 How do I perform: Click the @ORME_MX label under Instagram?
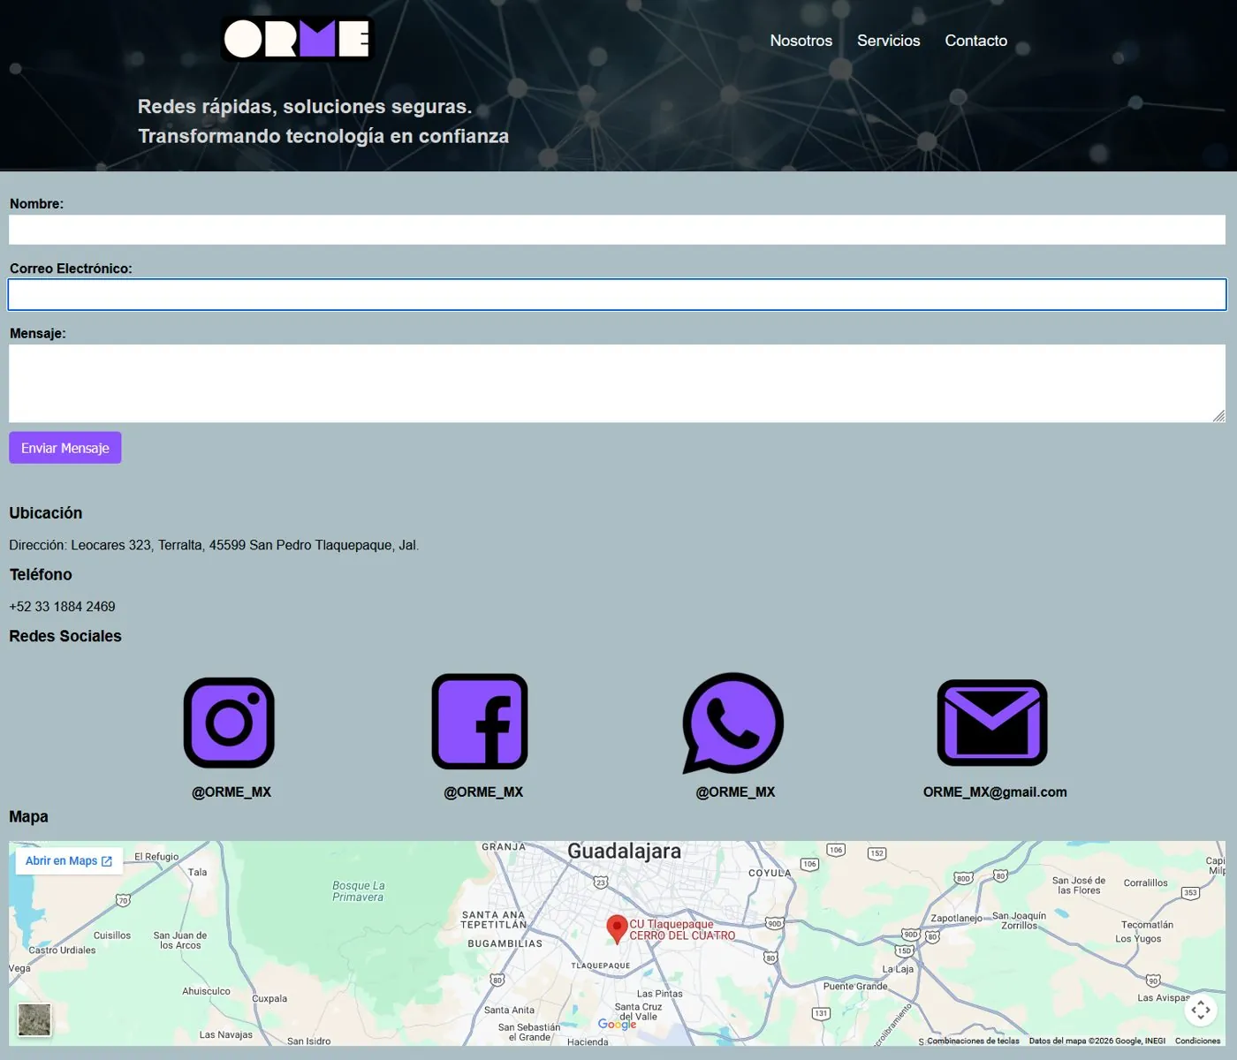point(231,792)
